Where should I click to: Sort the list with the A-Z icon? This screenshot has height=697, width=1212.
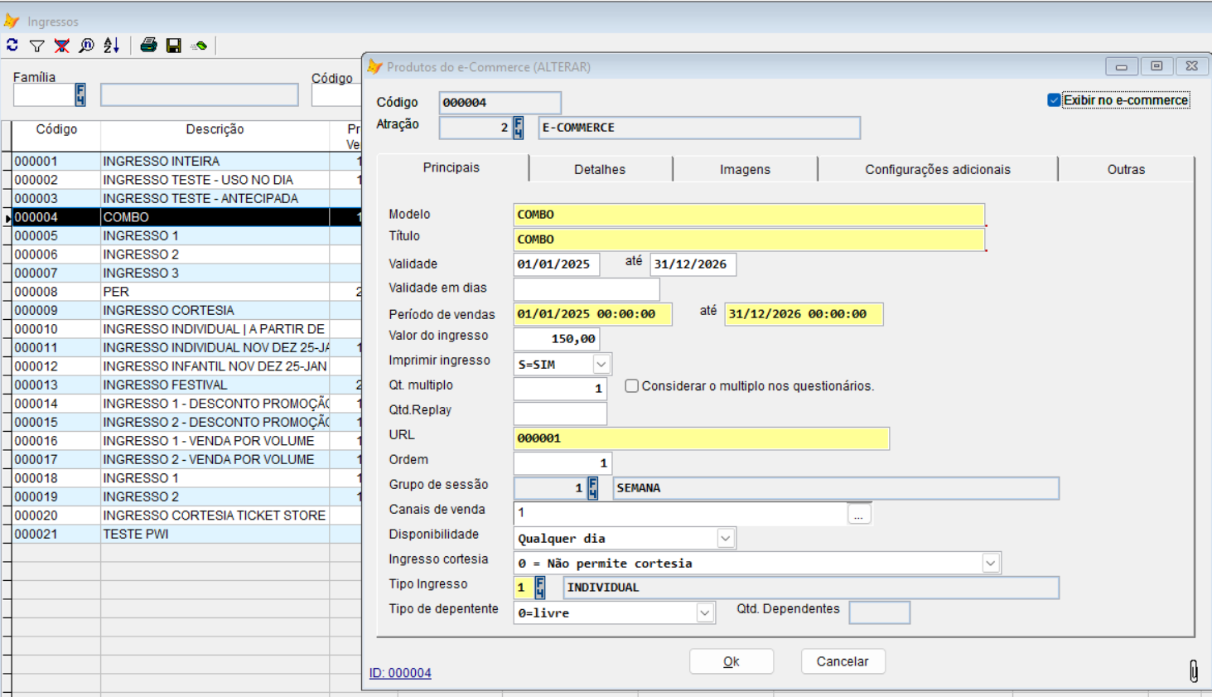pyautogui.click(x=112, y=46)
